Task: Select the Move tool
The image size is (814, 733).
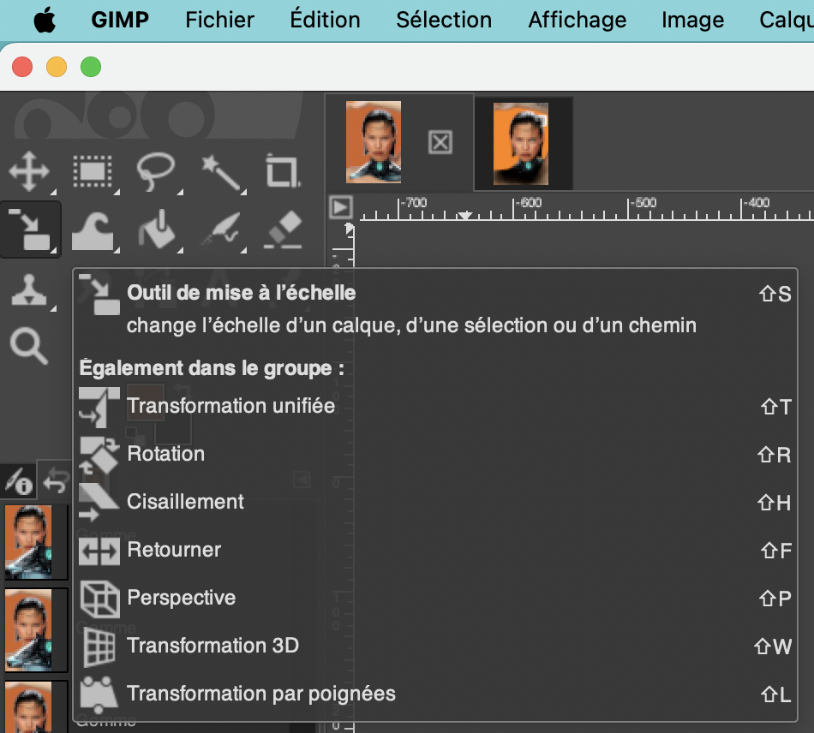Action: click(x=29, y=172)
